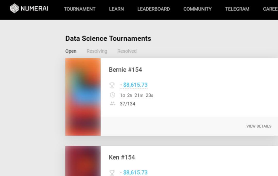This screenshot has width=278, height=176.
Task: Click VIEW DETAILS for Bernie #154
Action: [259, 126]
